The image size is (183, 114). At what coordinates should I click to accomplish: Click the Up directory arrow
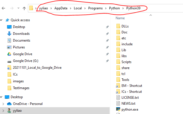24,8
